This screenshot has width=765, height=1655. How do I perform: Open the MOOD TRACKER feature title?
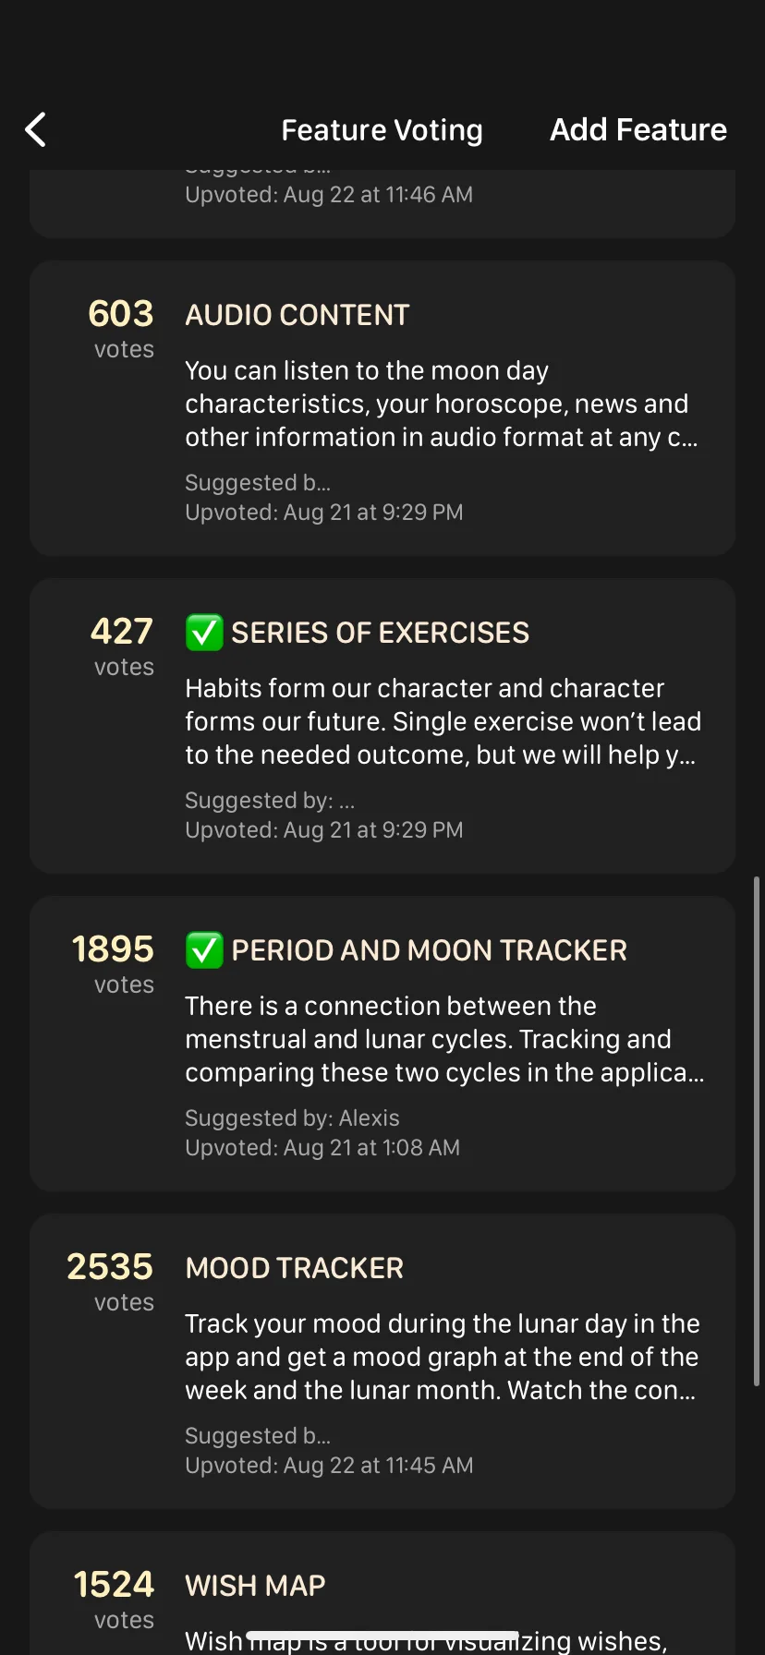[294, 1268]
